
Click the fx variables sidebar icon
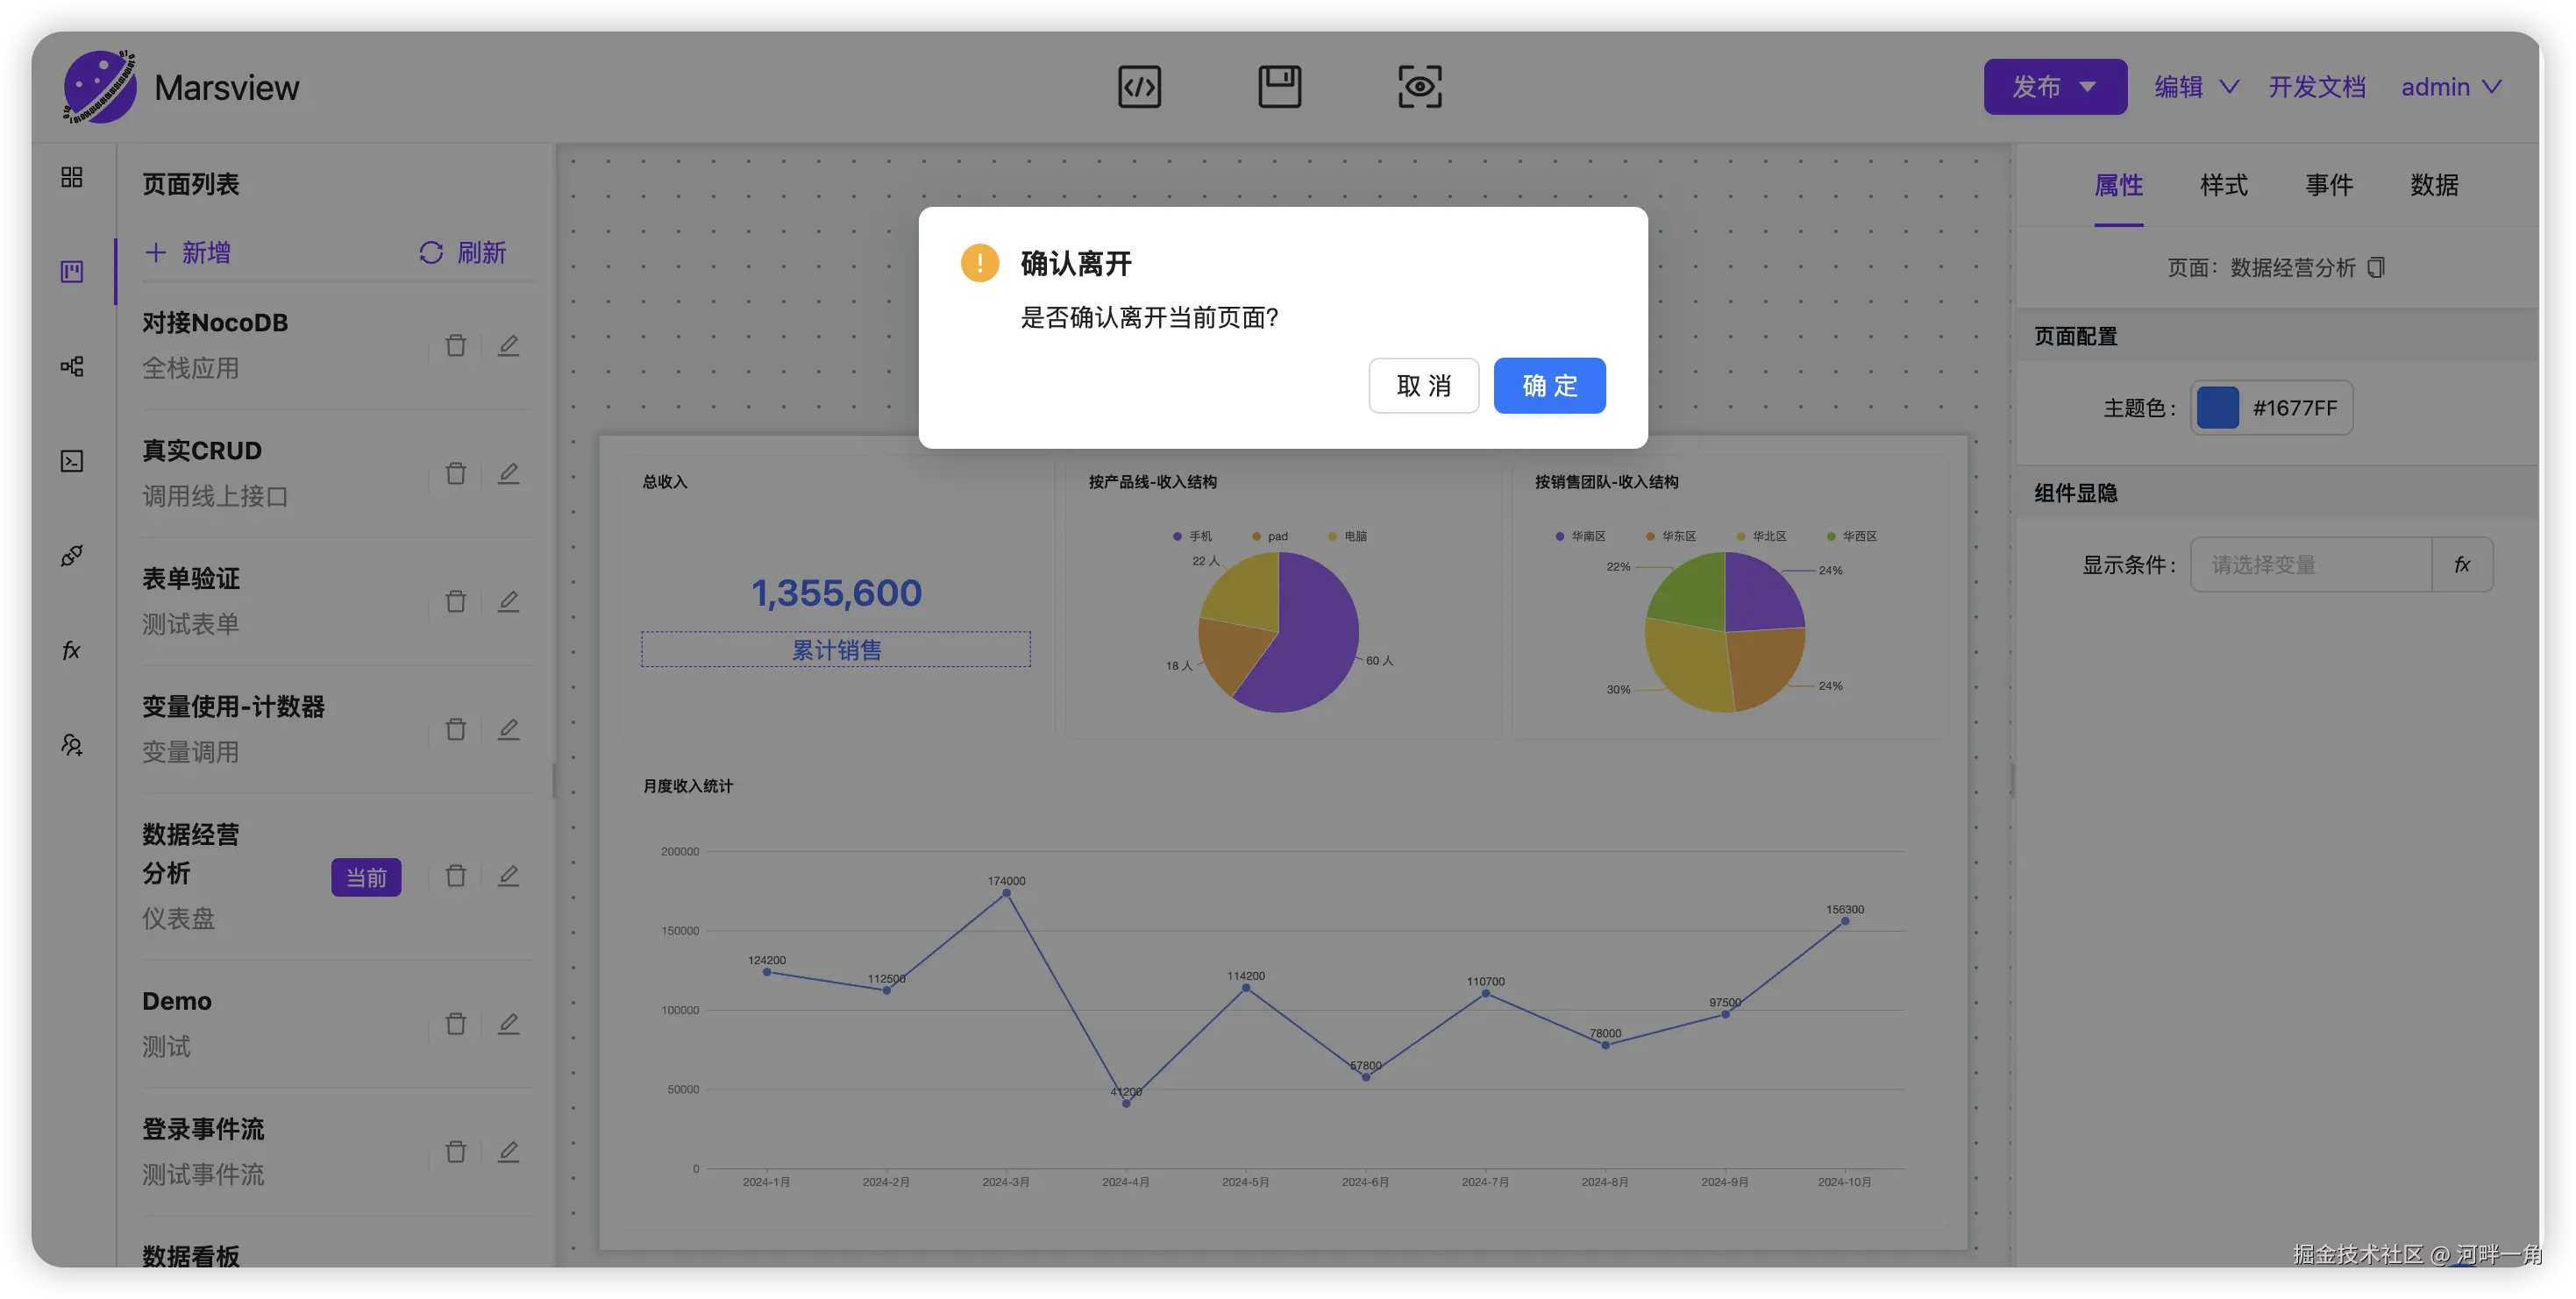pyautogui.click(x=72, y=651)
